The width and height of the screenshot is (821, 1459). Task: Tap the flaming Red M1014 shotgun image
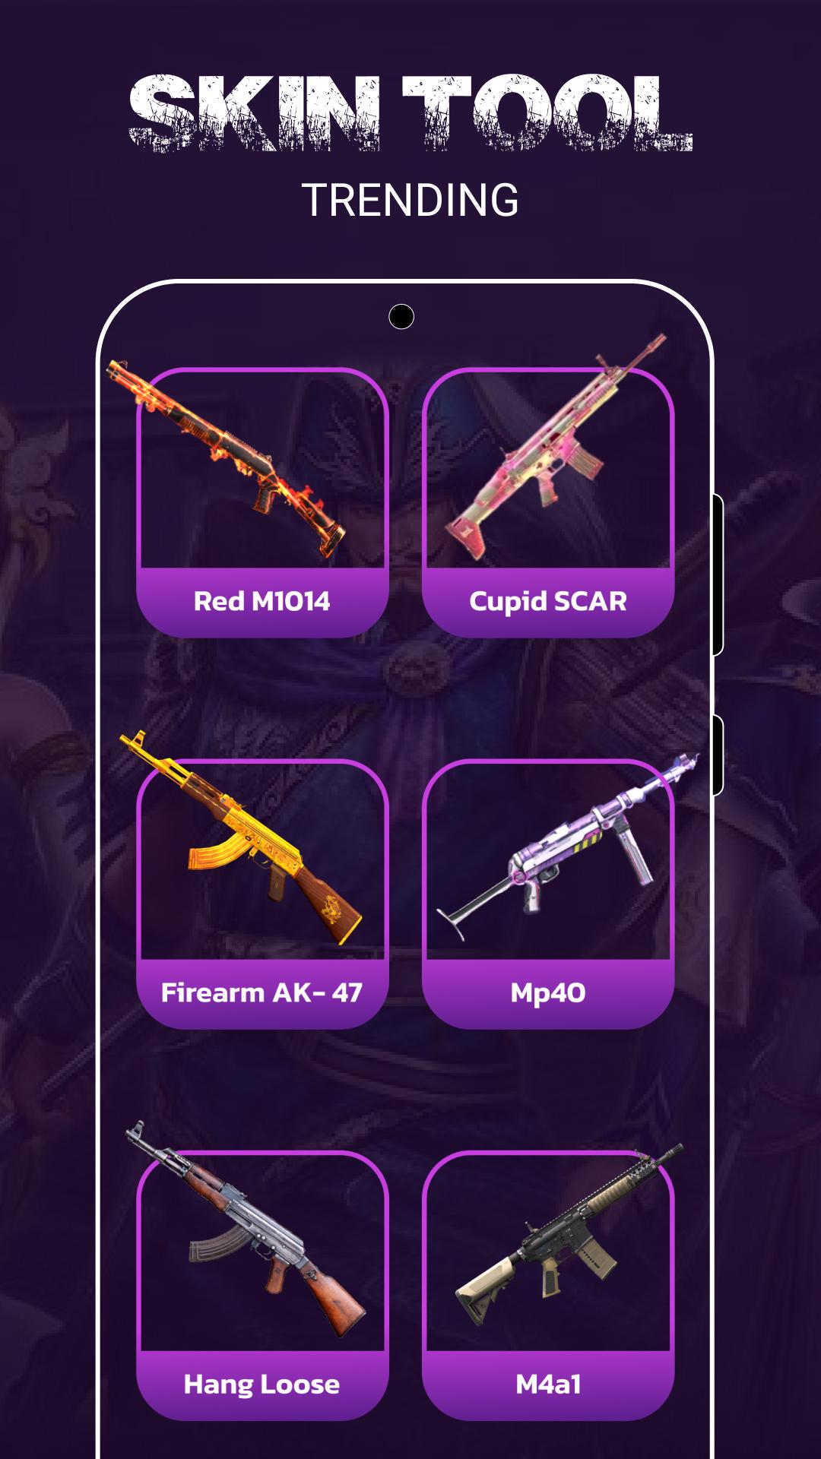tap(225, 458)
